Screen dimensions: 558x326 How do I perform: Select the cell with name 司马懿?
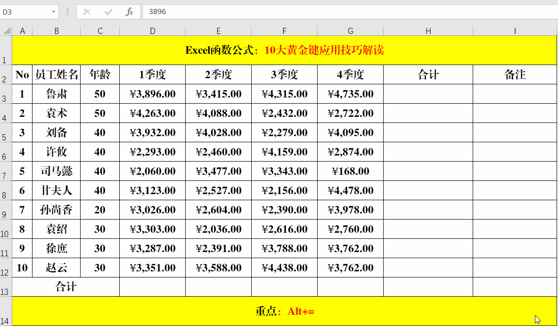[x=57, y=171]
